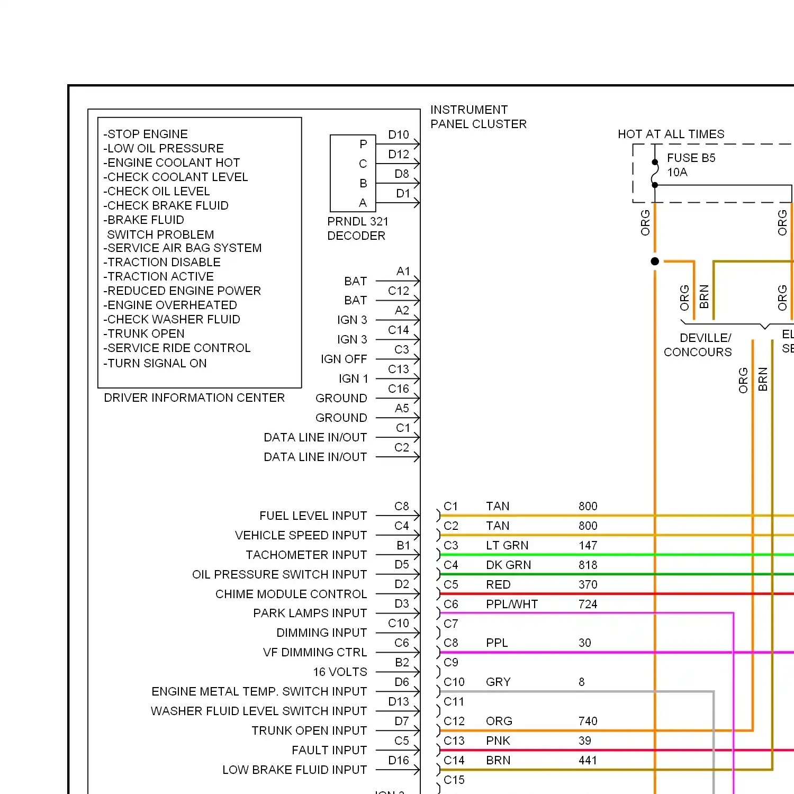Select the "VEHICLE SPEED INPUT" label

301,536
